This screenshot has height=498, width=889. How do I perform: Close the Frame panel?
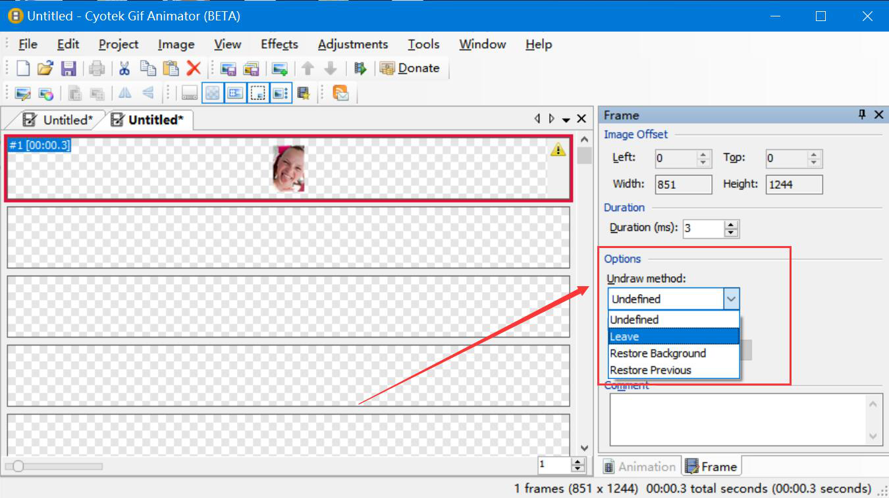(x=878, y=115)
